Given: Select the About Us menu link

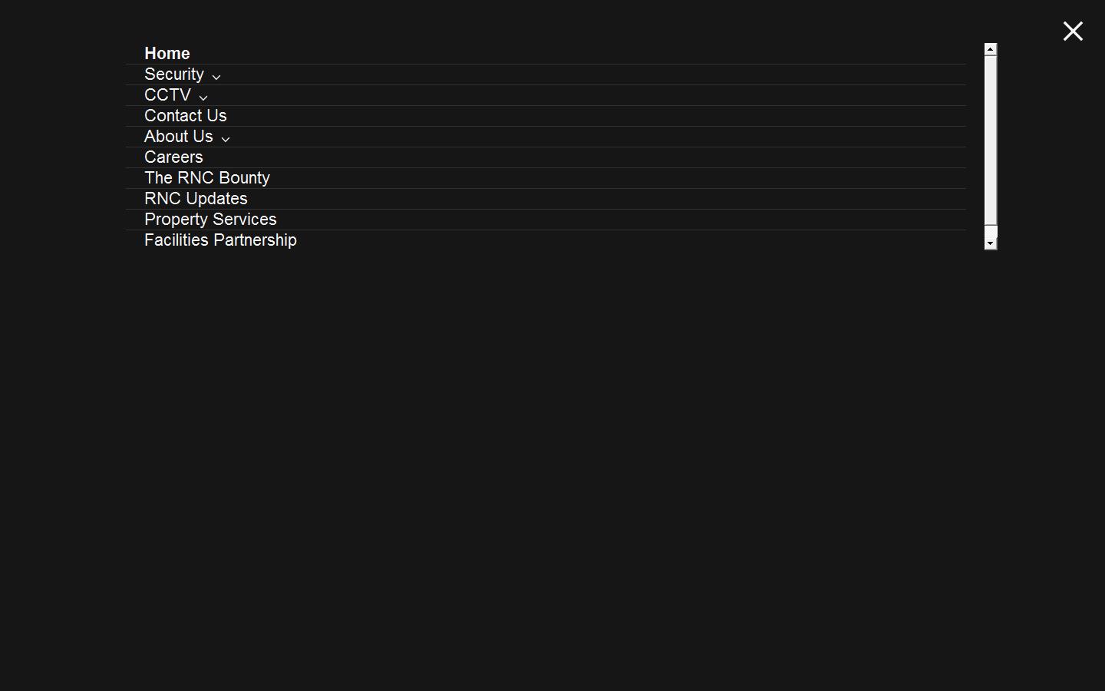Looking at the screenshot, I should pos(179,137).
